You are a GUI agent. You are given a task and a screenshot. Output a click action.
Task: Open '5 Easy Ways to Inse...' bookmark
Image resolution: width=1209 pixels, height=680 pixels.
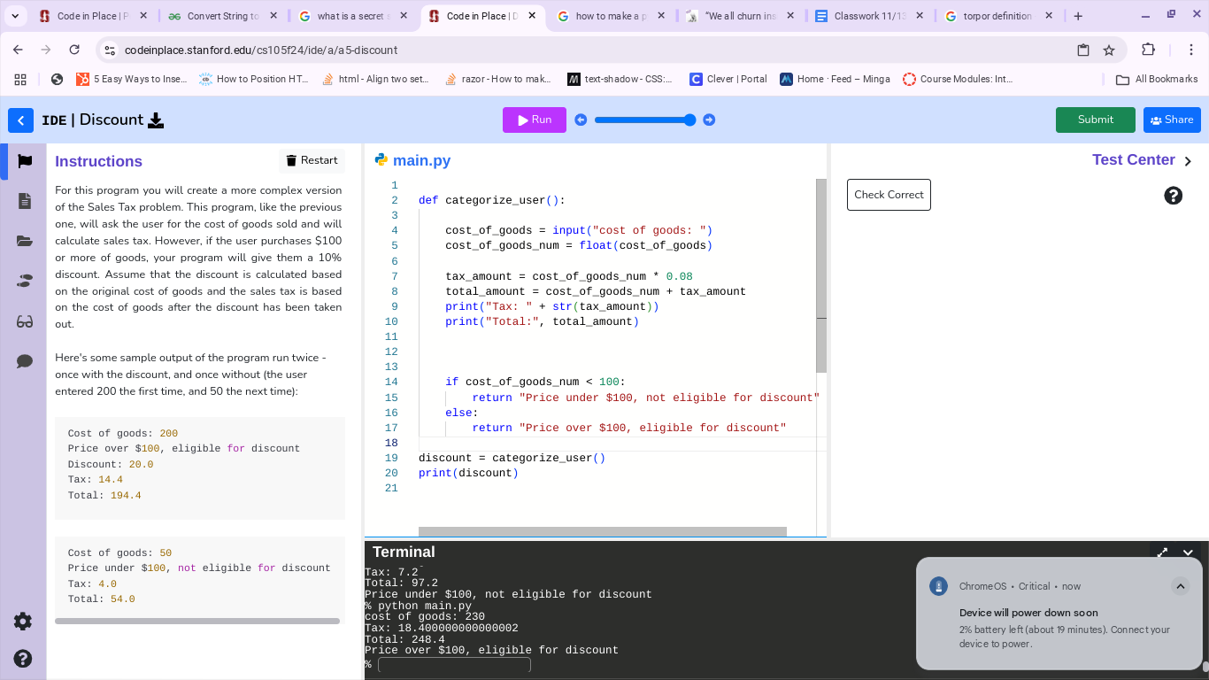[132, 79]
